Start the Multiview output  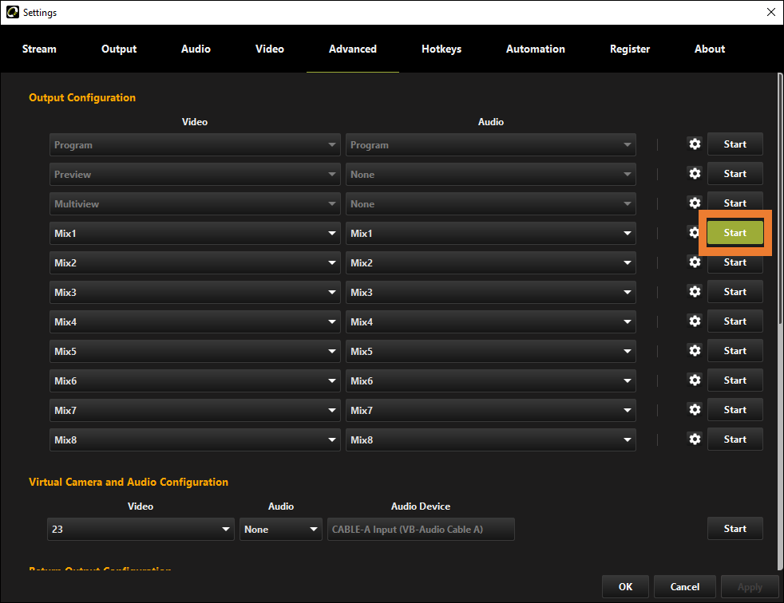point(735,202)
